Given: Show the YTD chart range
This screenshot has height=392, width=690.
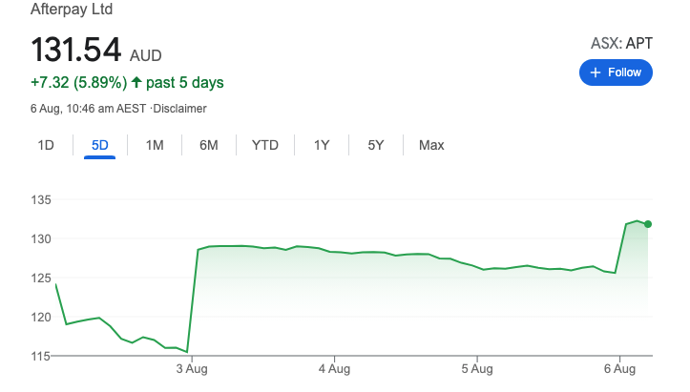Looking at the screenshot, I should (265, 145).
